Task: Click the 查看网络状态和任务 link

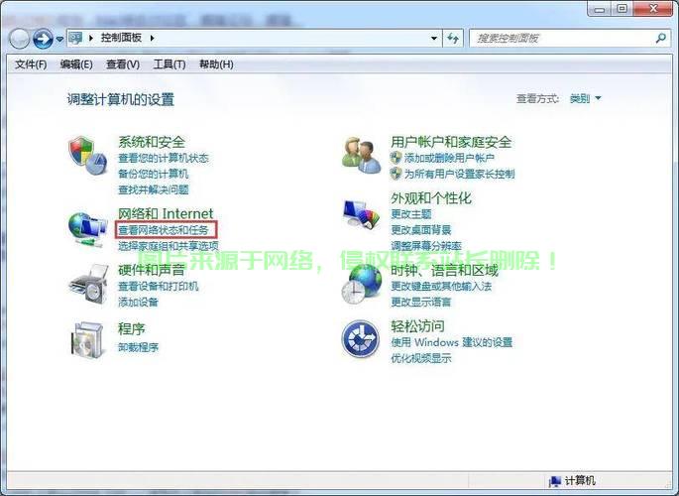Action: point(164,230)
